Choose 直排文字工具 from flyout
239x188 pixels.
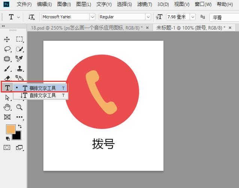click(x=40, y=95)
